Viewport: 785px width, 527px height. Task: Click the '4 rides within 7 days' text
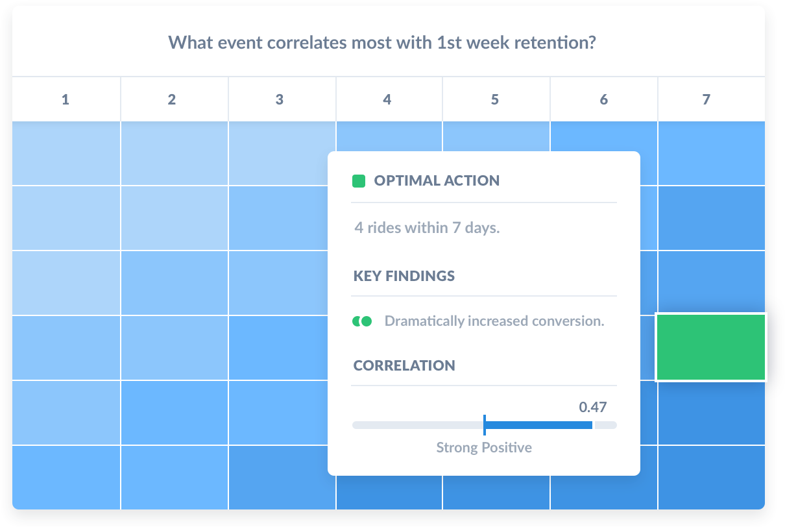pyautogui.click(x=427, y=228)
